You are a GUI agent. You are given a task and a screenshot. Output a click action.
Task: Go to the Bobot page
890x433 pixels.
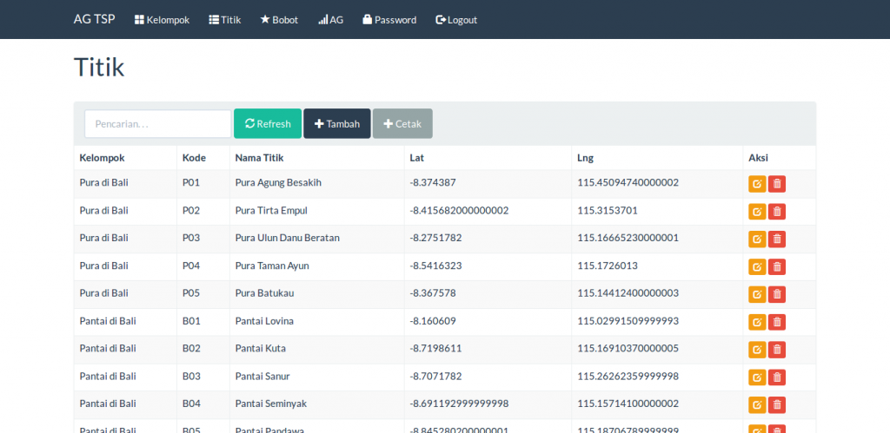(x=278, y=20)
